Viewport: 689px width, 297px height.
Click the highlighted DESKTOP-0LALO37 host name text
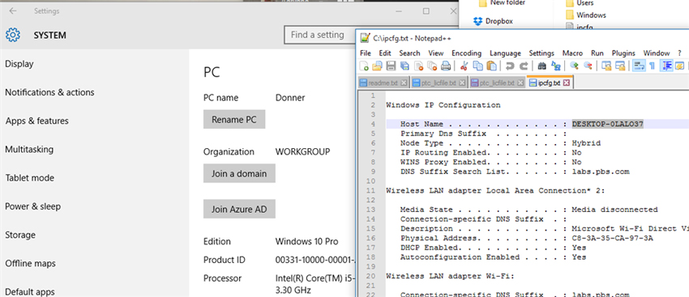(x=607, y=124)
